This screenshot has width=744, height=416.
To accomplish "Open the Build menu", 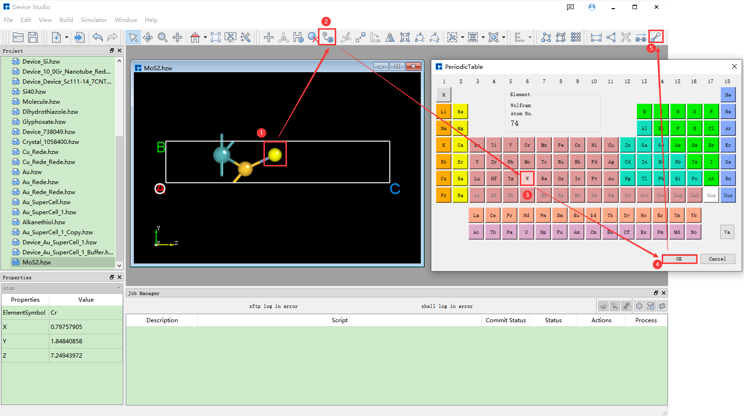I will pos(66,20).
